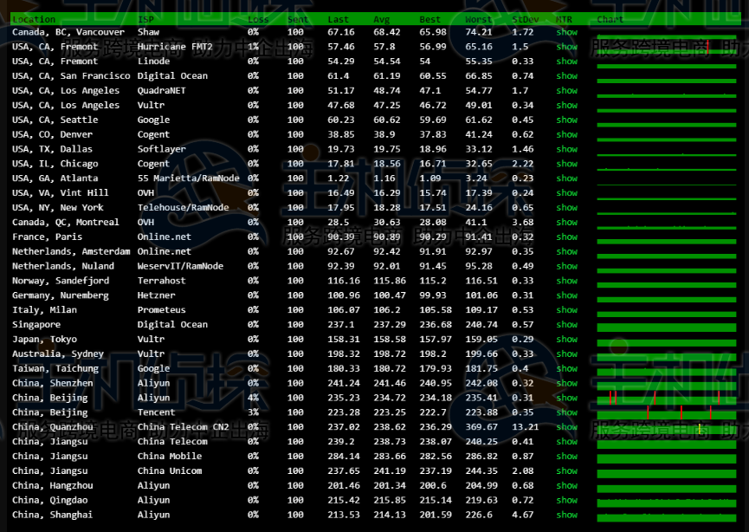Click the ISP column header
This screenshot has height=532, width=749.
[145, 19]
